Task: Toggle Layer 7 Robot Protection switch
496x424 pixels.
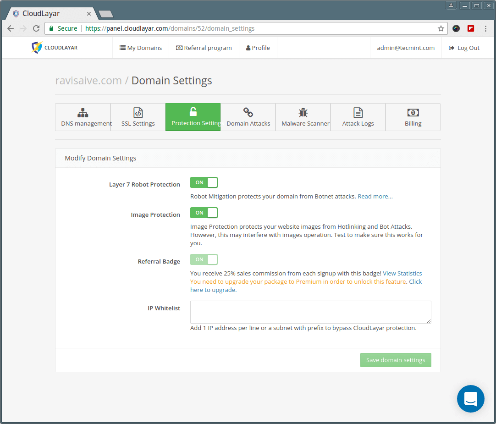Action: [204, 182]
